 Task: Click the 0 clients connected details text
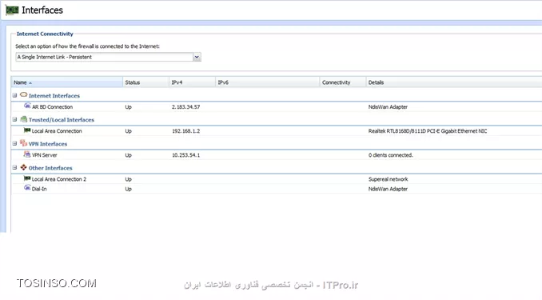pyautogui.click(x=391, y=155)
